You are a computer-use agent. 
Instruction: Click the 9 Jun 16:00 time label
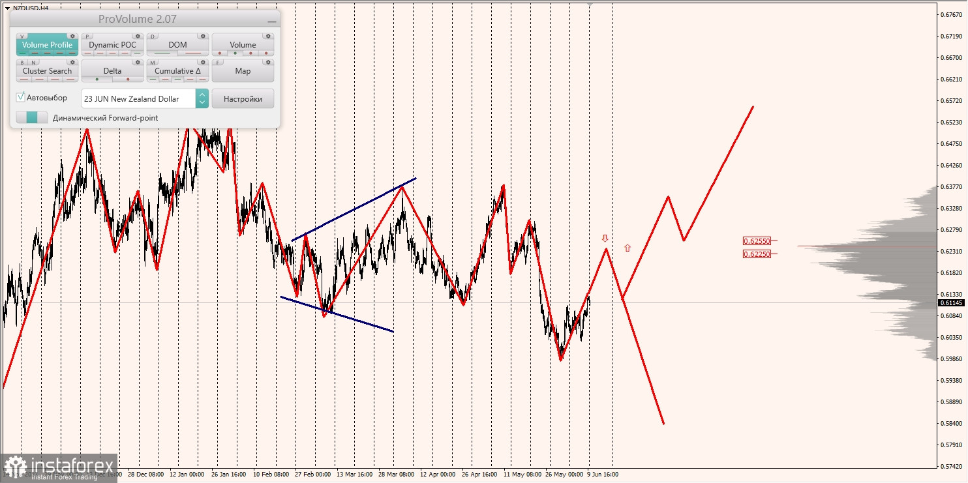[603, 475]
